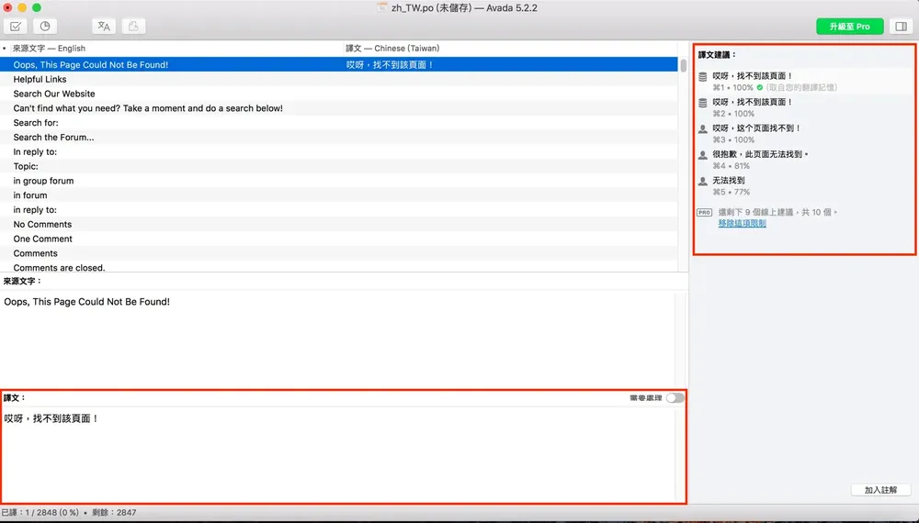Select the "No Comments" string row
919x523 pixels.
[x=339, y=224]
